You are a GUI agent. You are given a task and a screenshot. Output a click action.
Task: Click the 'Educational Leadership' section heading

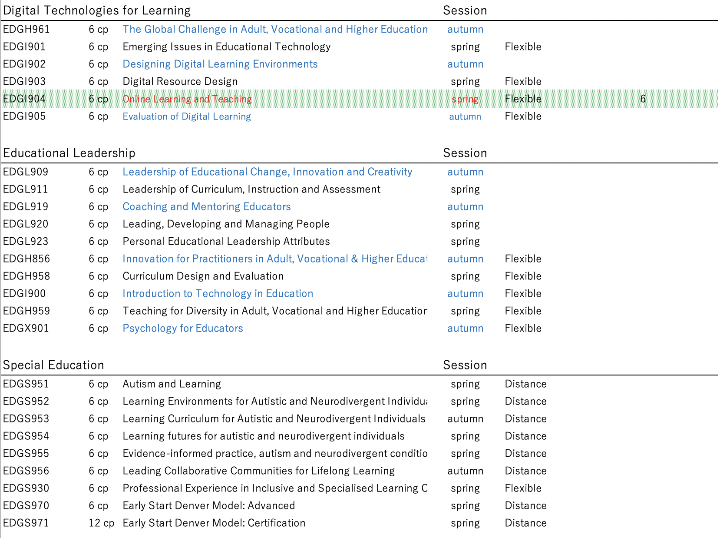pos(69,153)
